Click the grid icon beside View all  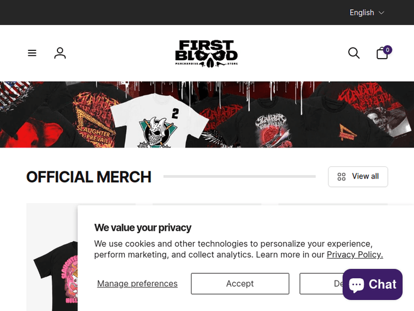[x=342, y=177]
